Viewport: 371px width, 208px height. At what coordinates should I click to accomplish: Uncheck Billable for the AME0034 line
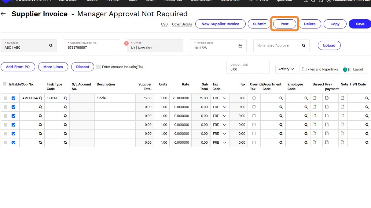click(13, 98)
